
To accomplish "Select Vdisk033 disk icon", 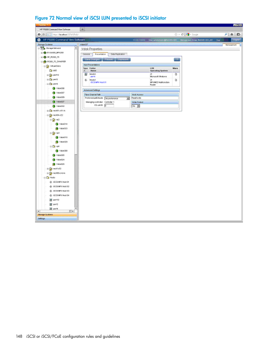I will coord(57,128).
